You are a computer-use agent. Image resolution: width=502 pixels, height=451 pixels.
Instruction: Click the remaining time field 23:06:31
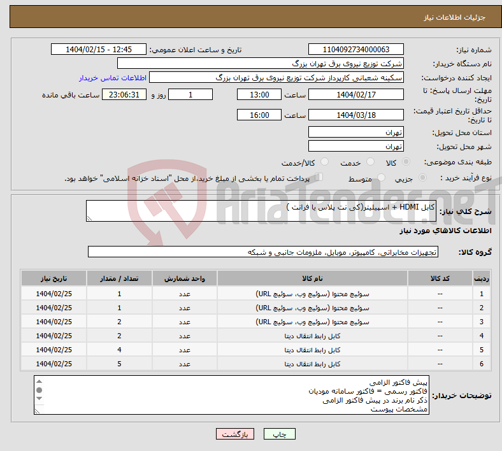point(124,94)
